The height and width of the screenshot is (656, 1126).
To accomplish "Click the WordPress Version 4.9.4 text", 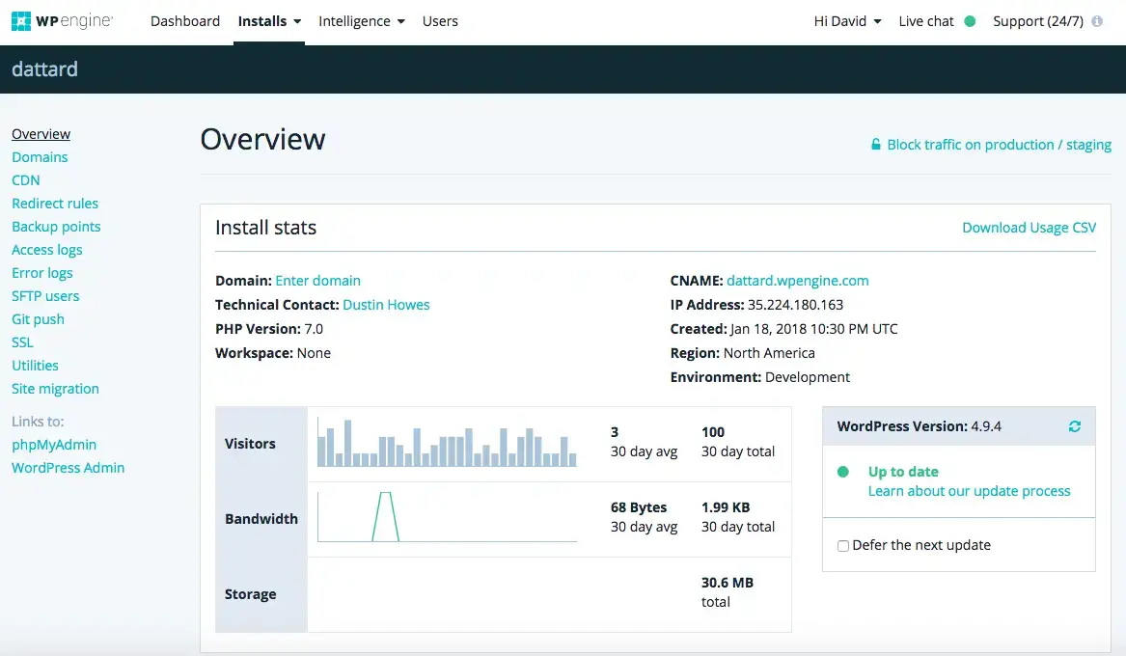I will [920, 426].
